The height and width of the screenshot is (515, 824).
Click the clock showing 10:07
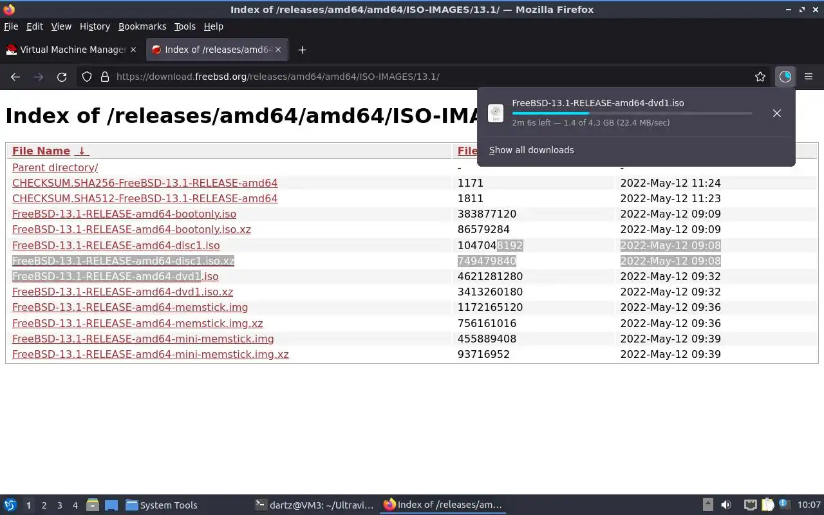tap(809, 505)
